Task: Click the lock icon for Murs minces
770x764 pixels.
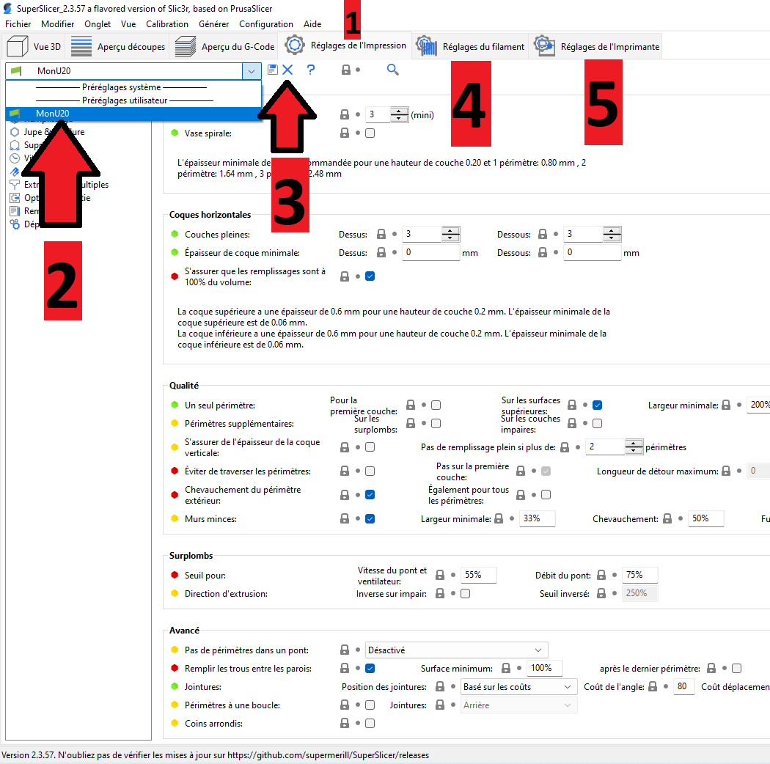Action: point(345,518)
